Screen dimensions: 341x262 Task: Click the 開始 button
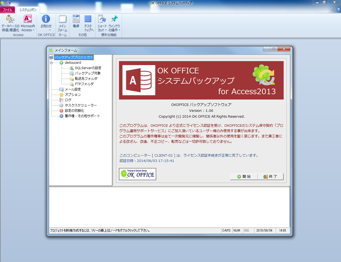244,177
